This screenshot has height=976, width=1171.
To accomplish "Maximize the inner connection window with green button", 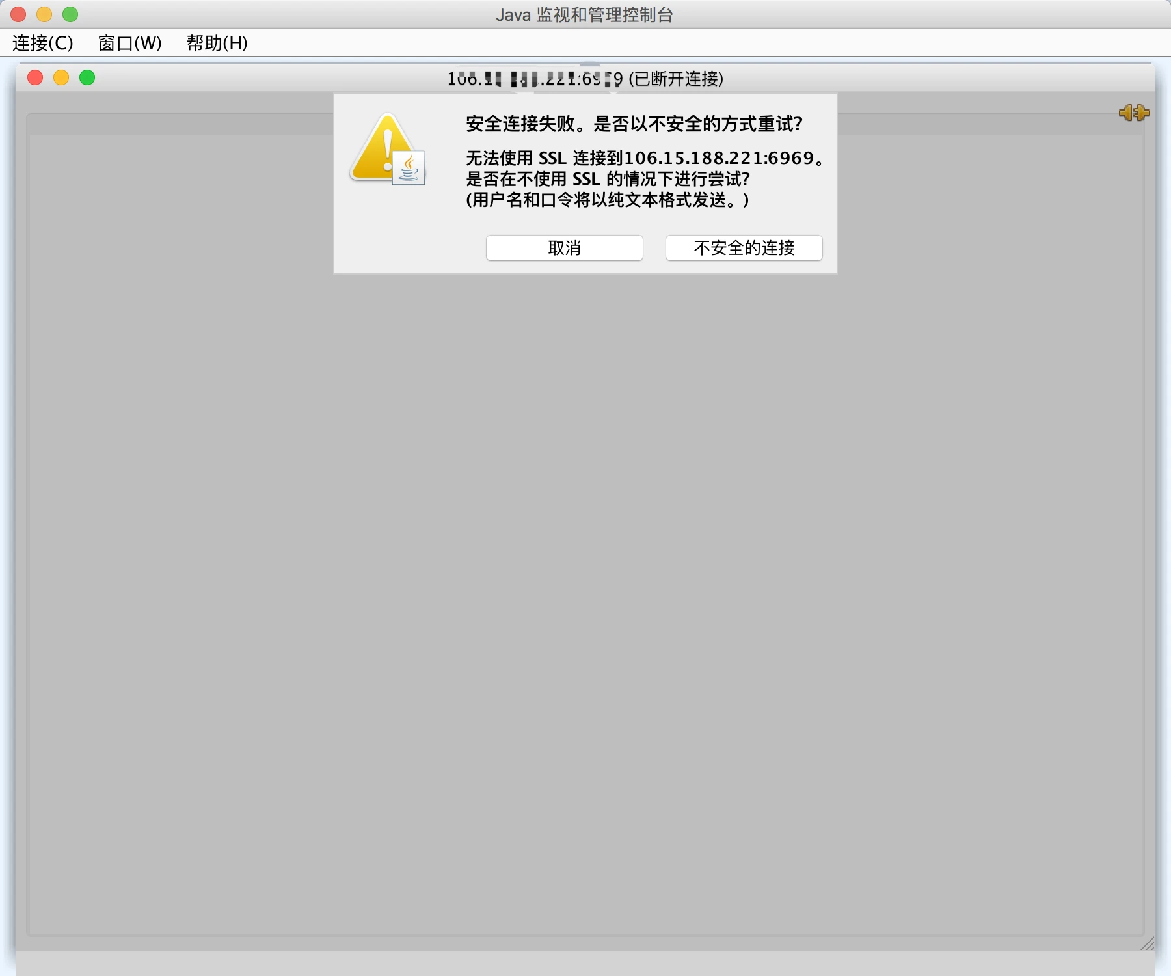I will (x=87, y=78).
